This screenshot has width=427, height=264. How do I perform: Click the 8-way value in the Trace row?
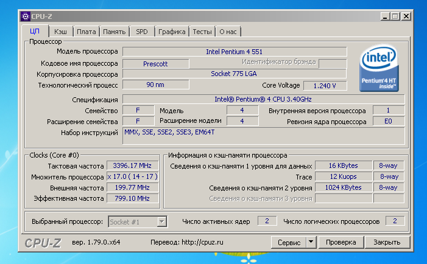[389, 177]
